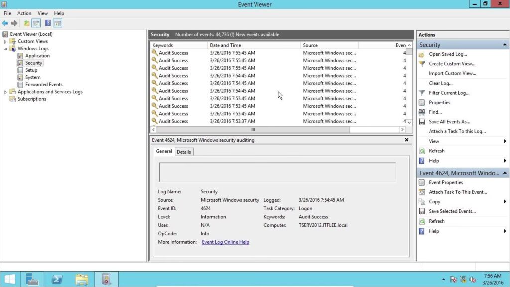This screenshot has width=510, height=287.
Task: Open the Action menu
Action: point(24,13)
